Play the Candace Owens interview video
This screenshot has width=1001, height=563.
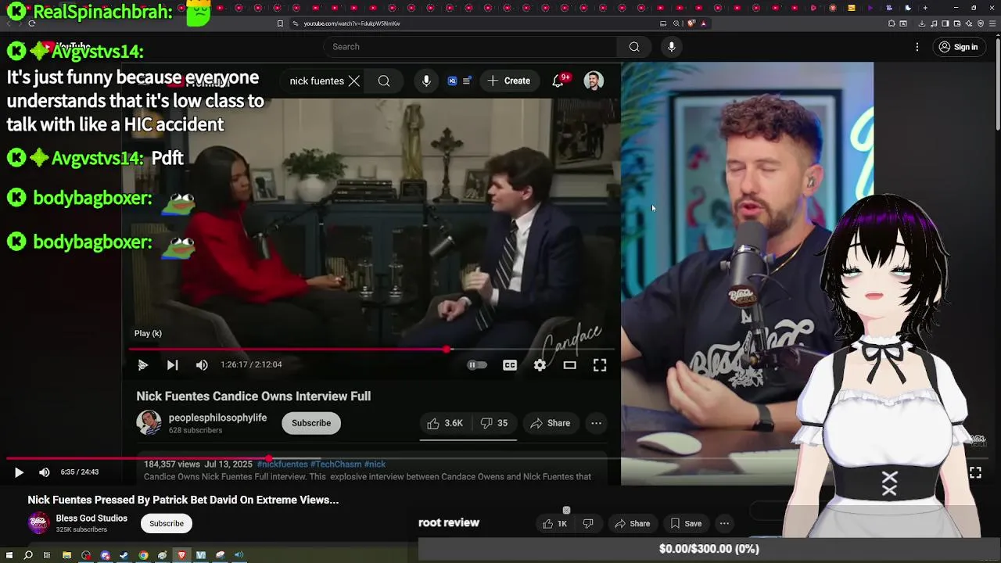[x=143, y=365]
